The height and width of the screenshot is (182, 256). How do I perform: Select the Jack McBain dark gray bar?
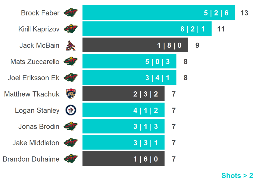(x=135, y=45)
